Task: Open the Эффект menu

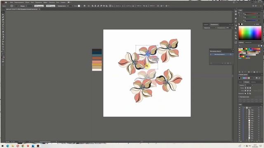Action: (x=45, y=2)
